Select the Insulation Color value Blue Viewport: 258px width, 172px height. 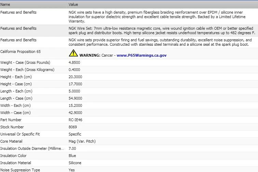point(72,156)
